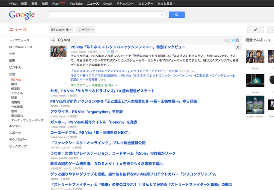Click +1 icon next to GAME Watch 4時間前
Viewport: 274px width, 190px height.
(x=102, y=52)
